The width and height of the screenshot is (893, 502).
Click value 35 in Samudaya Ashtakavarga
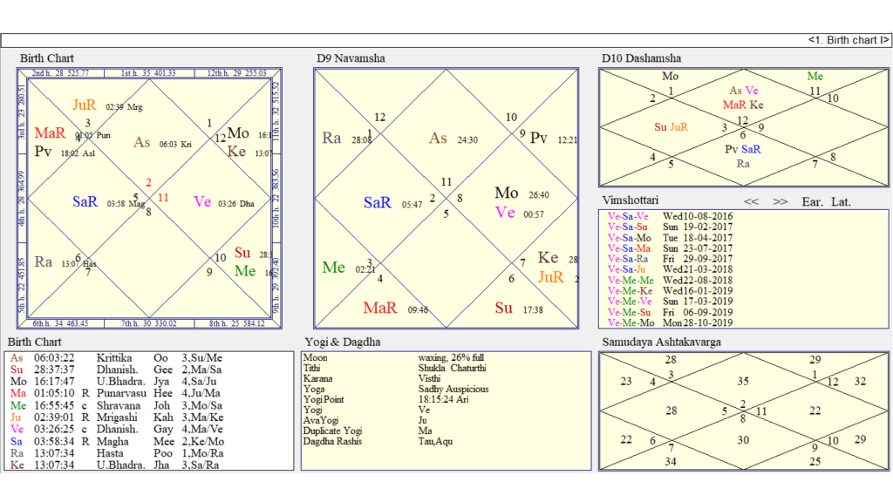743,382
